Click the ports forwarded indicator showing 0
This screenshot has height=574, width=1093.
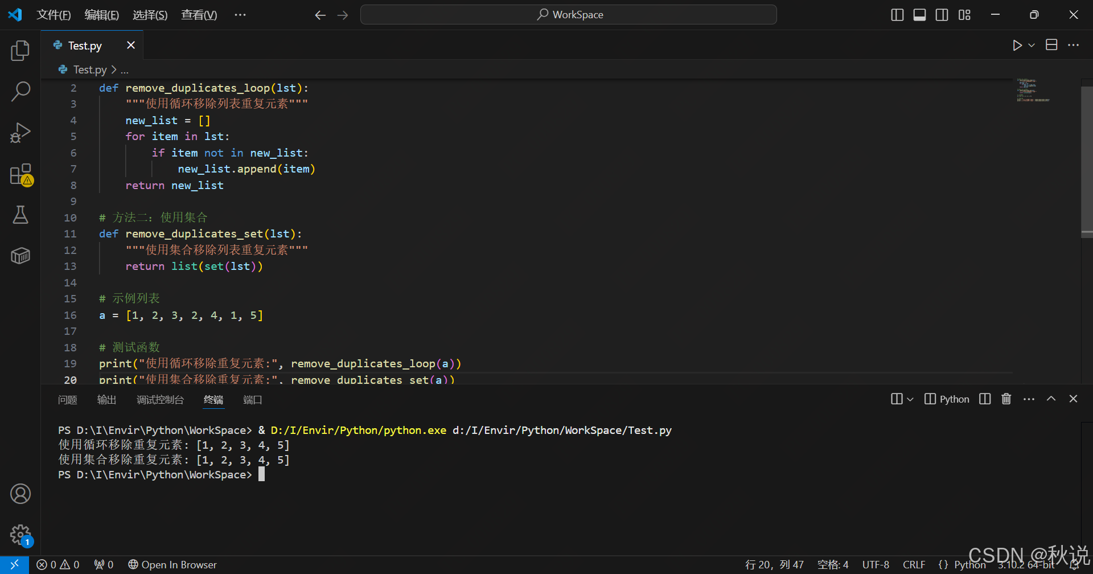click(x=104, y=565)
